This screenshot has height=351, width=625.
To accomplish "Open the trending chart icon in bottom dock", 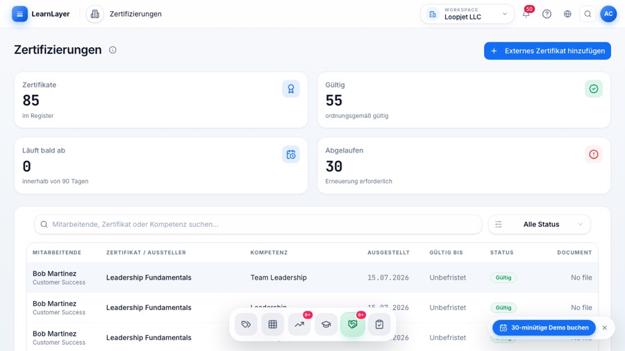I will 299,325.
